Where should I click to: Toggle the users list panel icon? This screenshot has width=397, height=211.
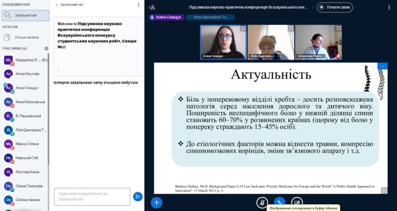152,8
